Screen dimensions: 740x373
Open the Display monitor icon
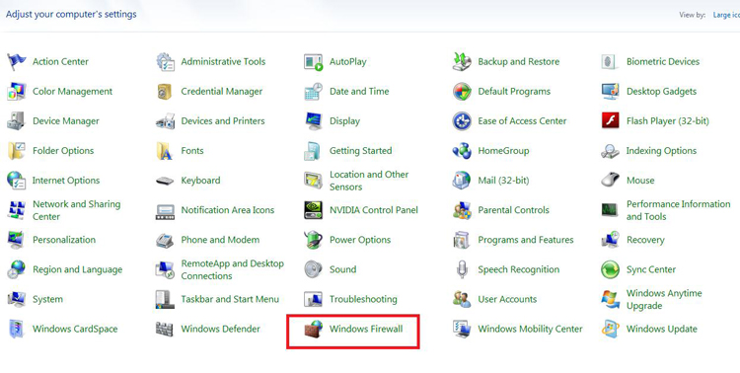[x=314, y=121]
